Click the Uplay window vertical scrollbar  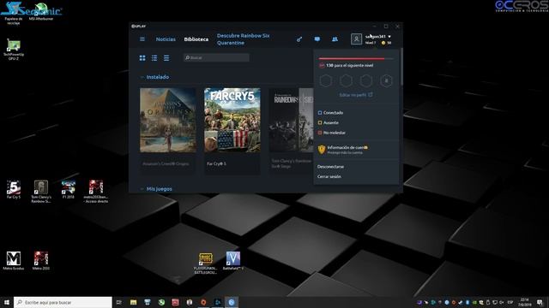tap(401, 67)
